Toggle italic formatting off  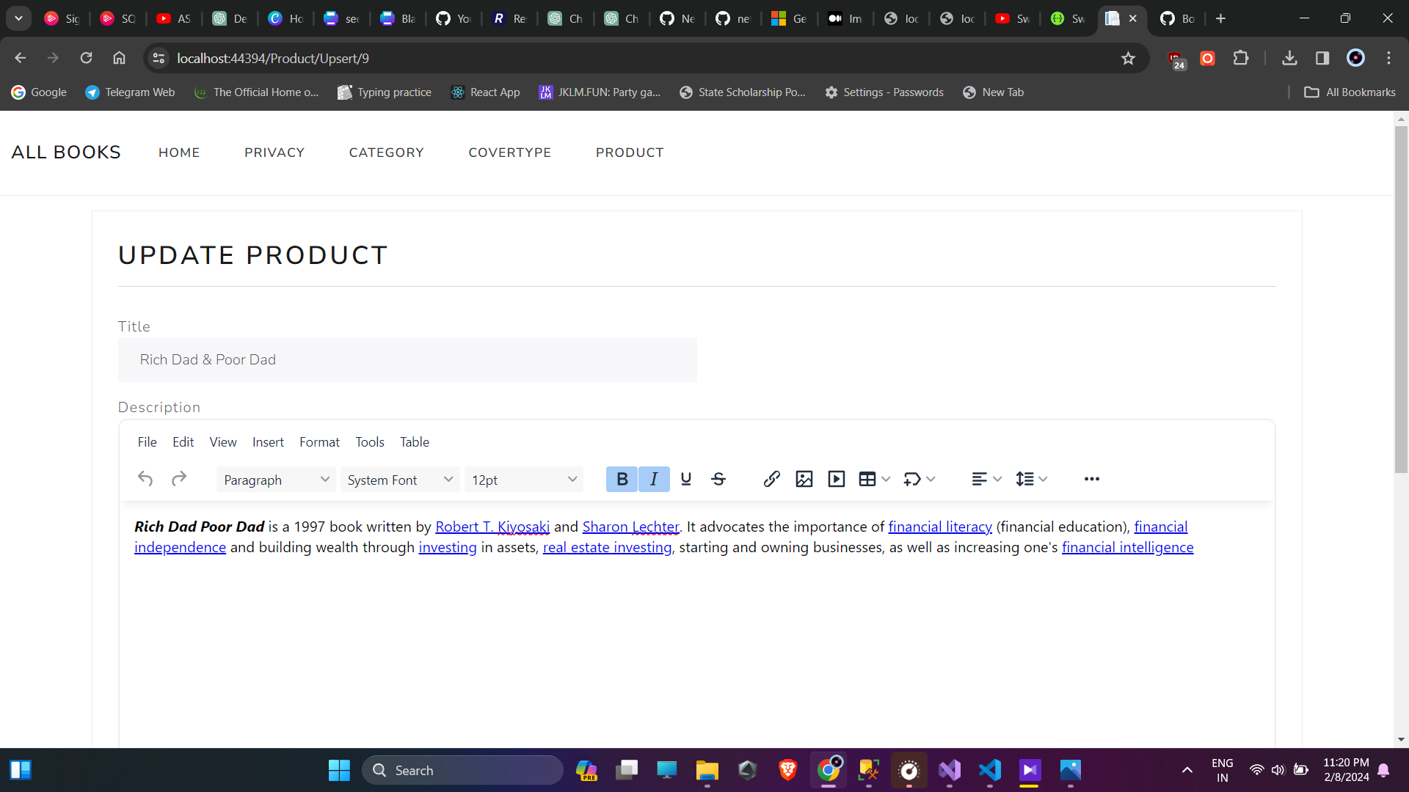[x=654, y=479]
